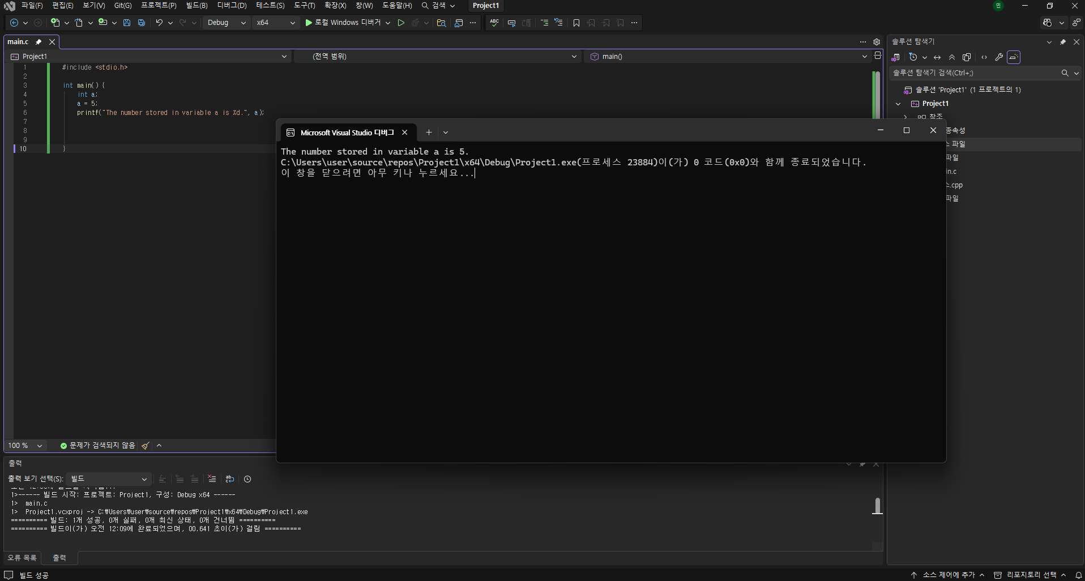Toggle the pin on the main.c tab
This screenshot has width=1085, height=581.
pyautogui.click(x=39, y=42)
